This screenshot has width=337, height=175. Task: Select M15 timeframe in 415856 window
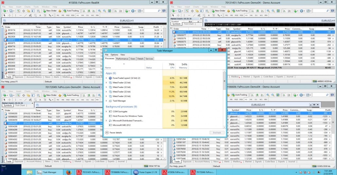click(68, 15)
